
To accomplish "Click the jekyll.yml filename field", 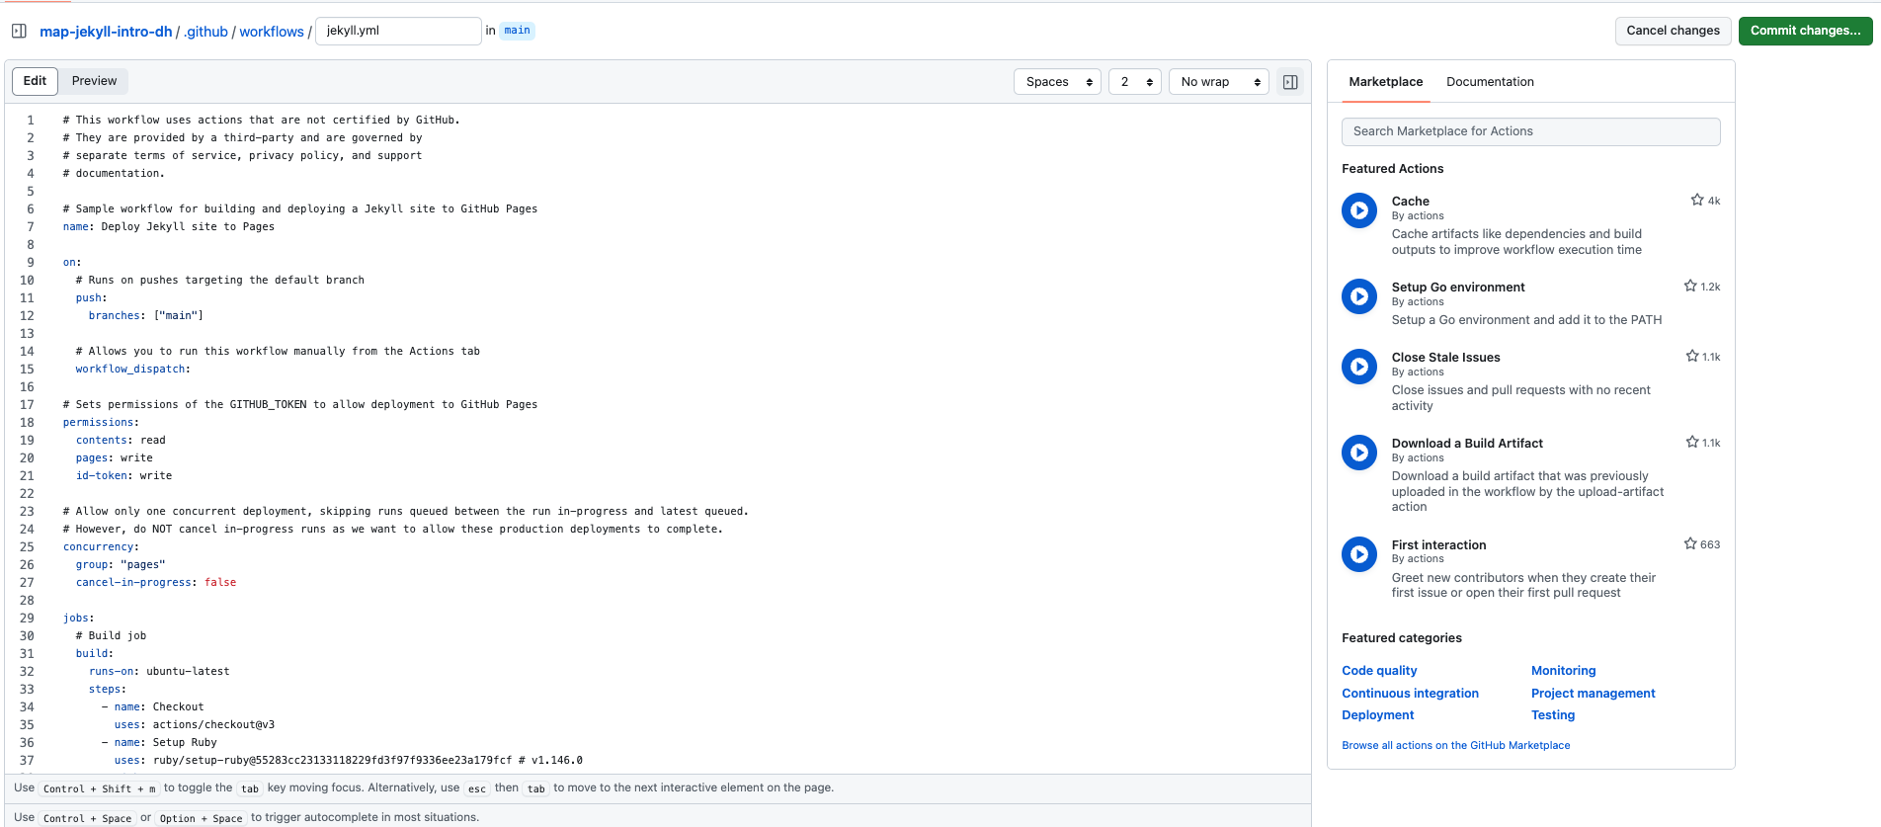I will (398, 31).
